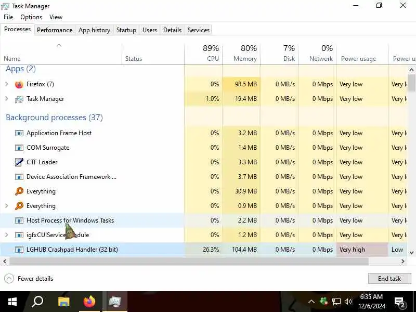Click the first Everything magnifier icon
This screenshot has height=312, width=416.
tap(19, 191)
